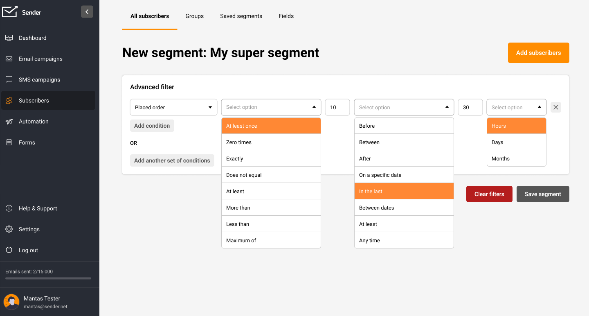Open the Dashboard from the sidebar
The image size is (589, 316).
[x=9, y=38]
